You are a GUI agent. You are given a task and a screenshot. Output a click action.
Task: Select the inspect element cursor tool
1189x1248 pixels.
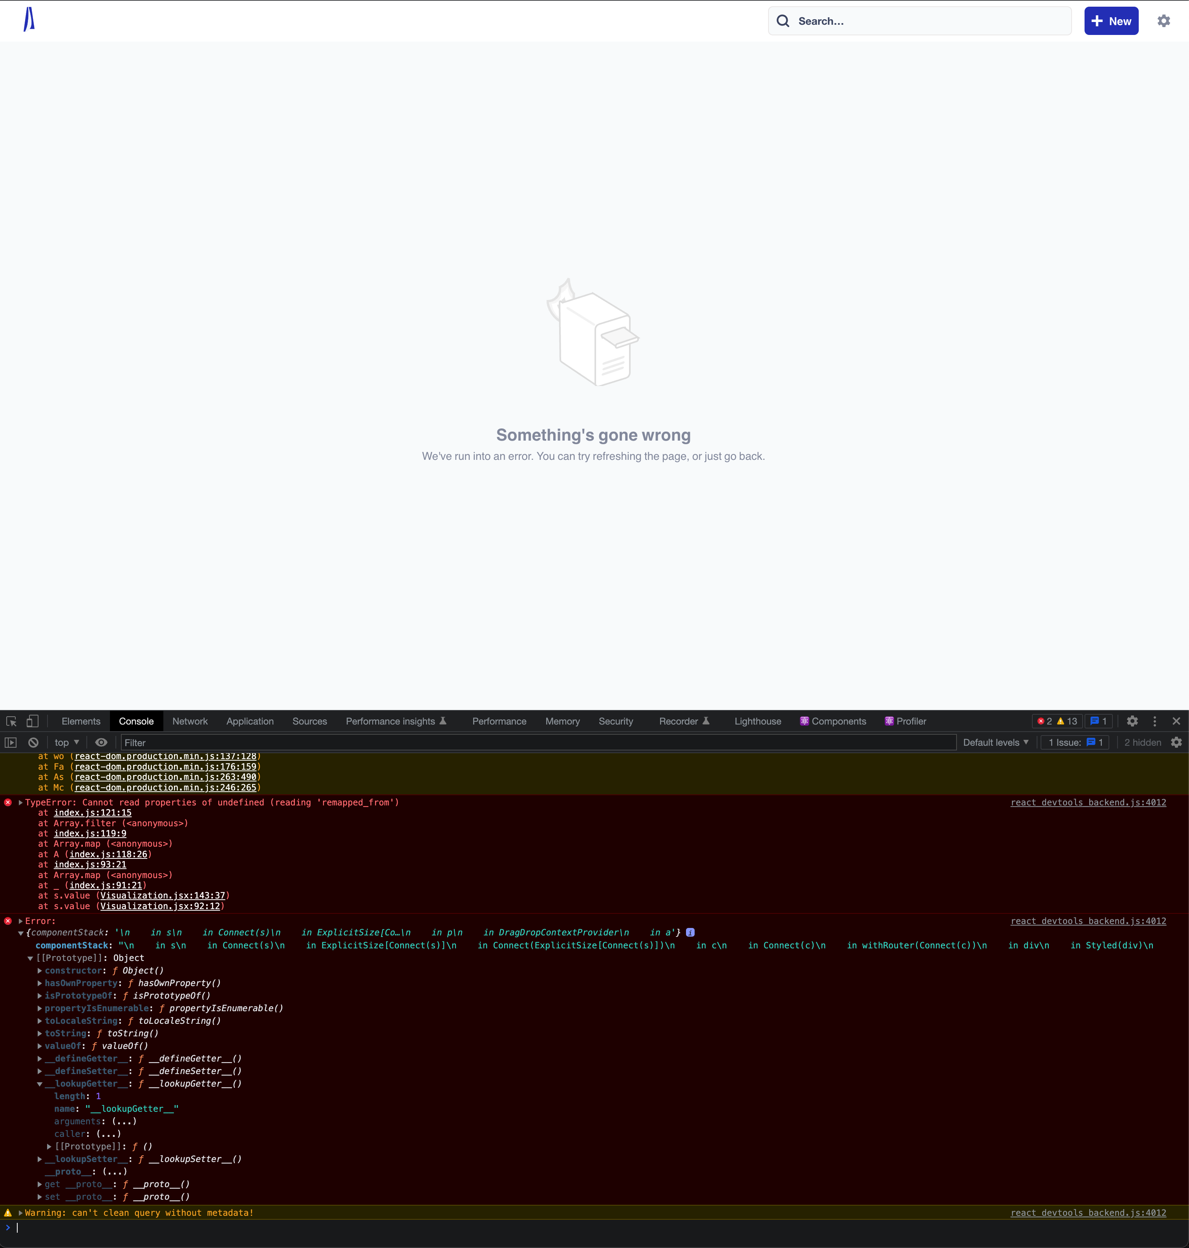pyautogui.click(x=11, y=721)
